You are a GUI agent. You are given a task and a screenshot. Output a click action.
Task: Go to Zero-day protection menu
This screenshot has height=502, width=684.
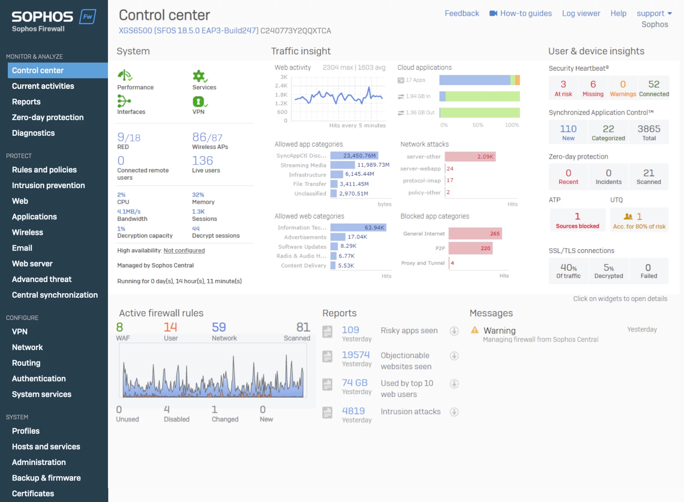[x=48, y=117]
